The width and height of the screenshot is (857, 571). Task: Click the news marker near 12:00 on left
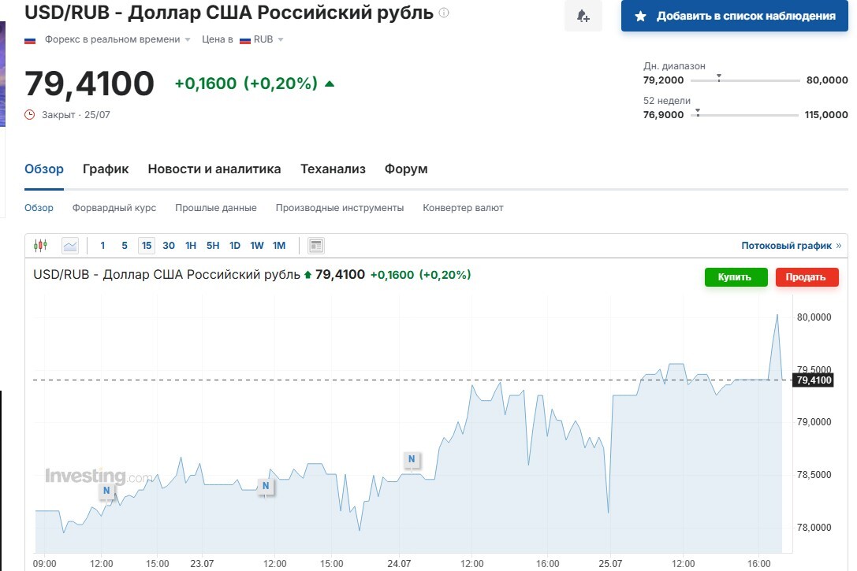coord(106,491)
